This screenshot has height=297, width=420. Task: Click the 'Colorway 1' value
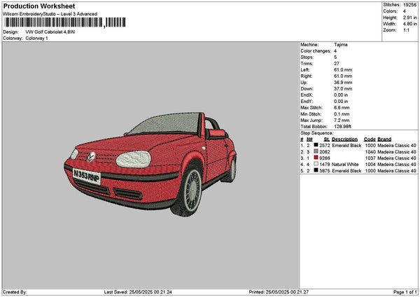(x=36, y=39)
